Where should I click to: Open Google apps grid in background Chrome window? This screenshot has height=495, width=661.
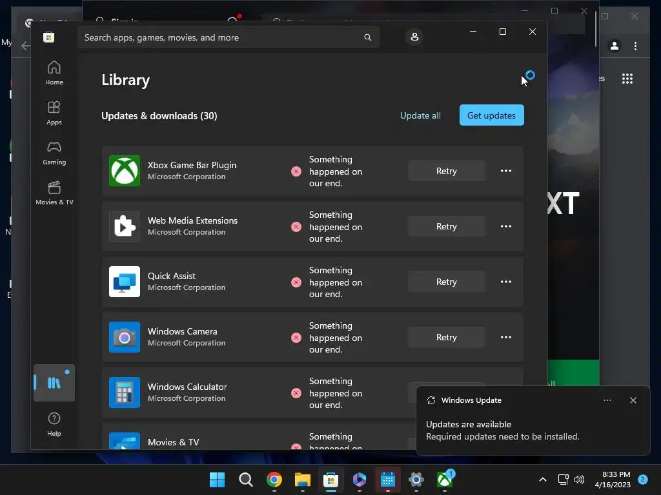pyautogui.click(x=627, y=79)
